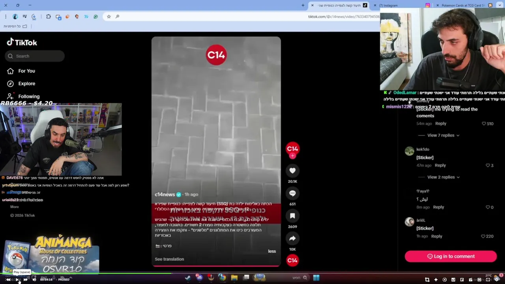This screenshot has height=284, width=505.
Task: Click 'See translation' under the caption
Action: (169, 259)
